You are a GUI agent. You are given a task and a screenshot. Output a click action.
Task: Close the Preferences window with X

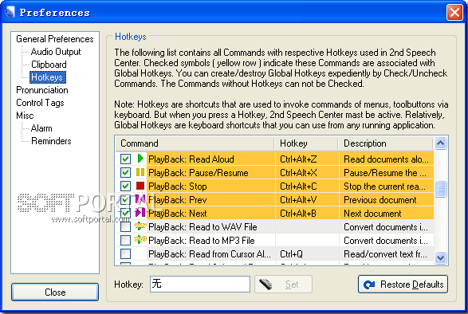click(454, 13)
